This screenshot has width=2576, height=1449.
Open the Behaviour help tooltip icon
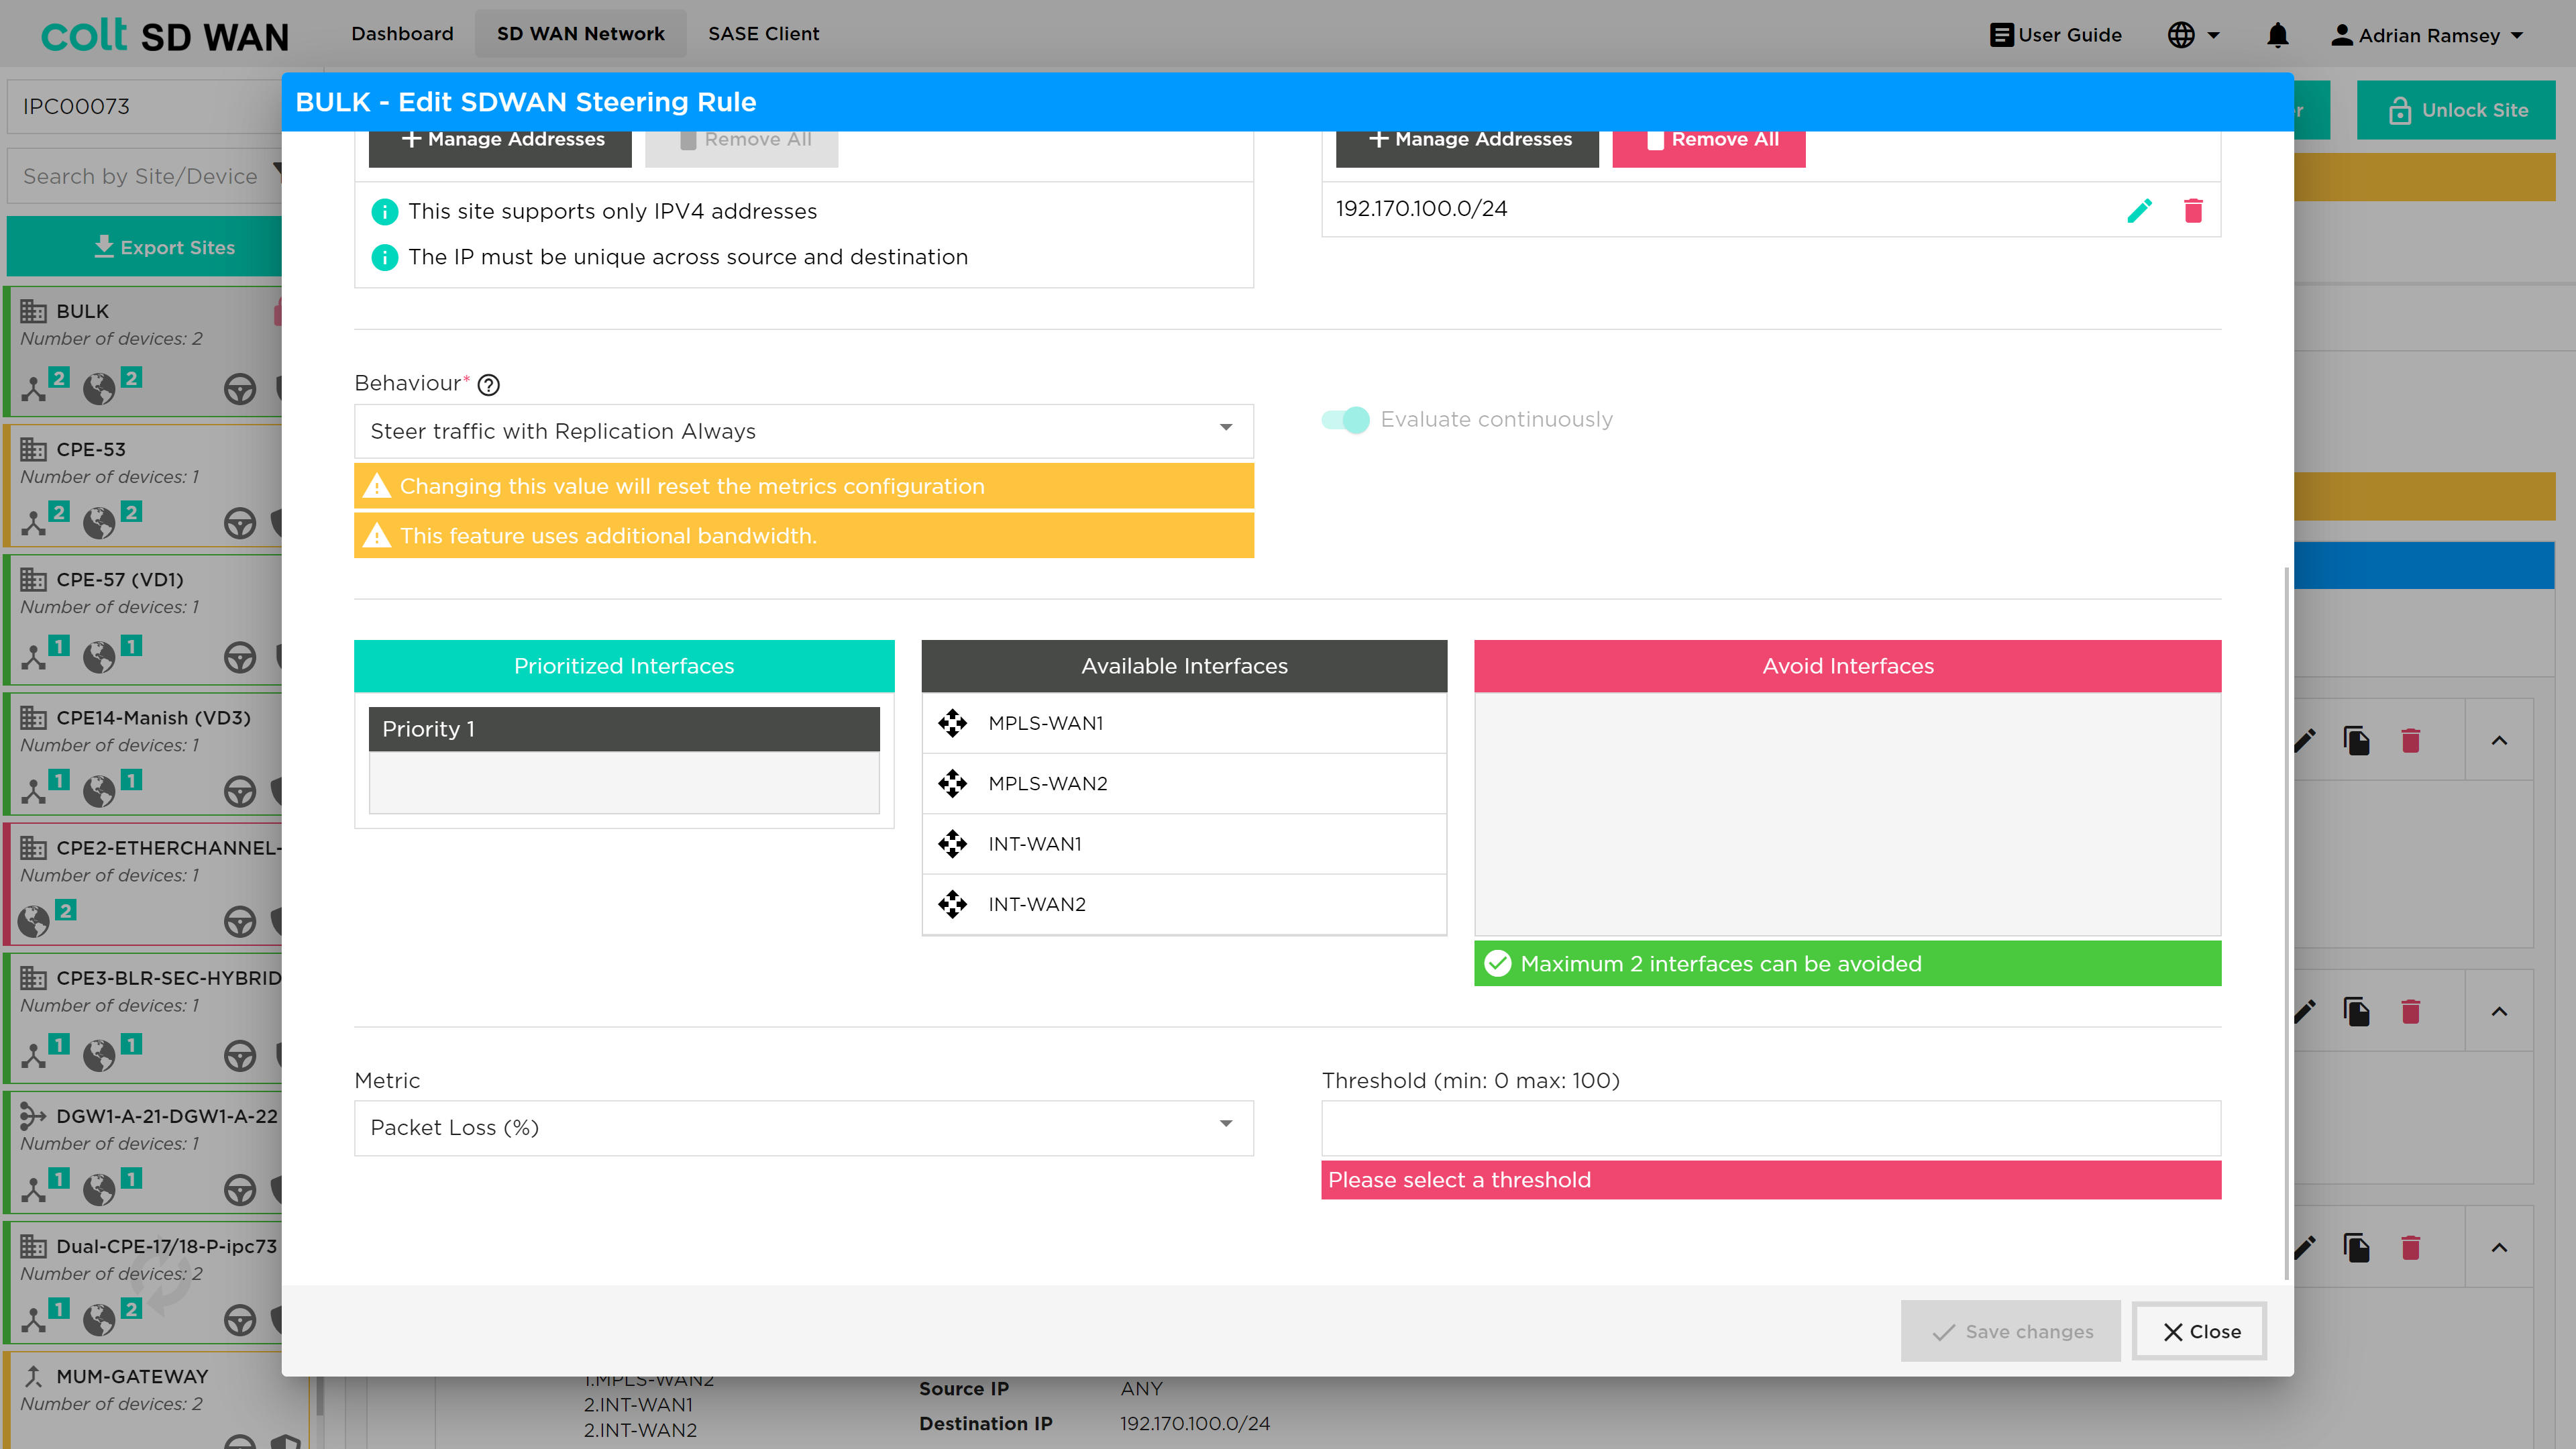(x=488, y=385)
